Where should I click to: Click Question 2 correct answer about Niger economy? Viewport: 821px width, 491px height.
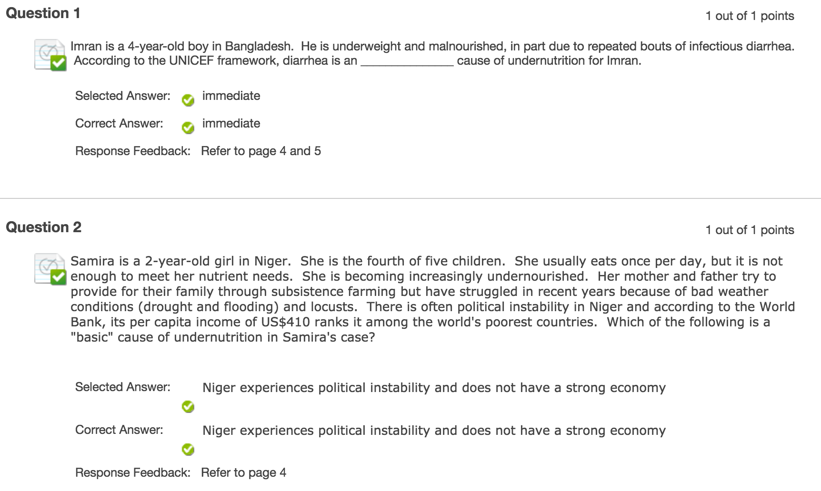pyautogui.click(x=433, y=431)
